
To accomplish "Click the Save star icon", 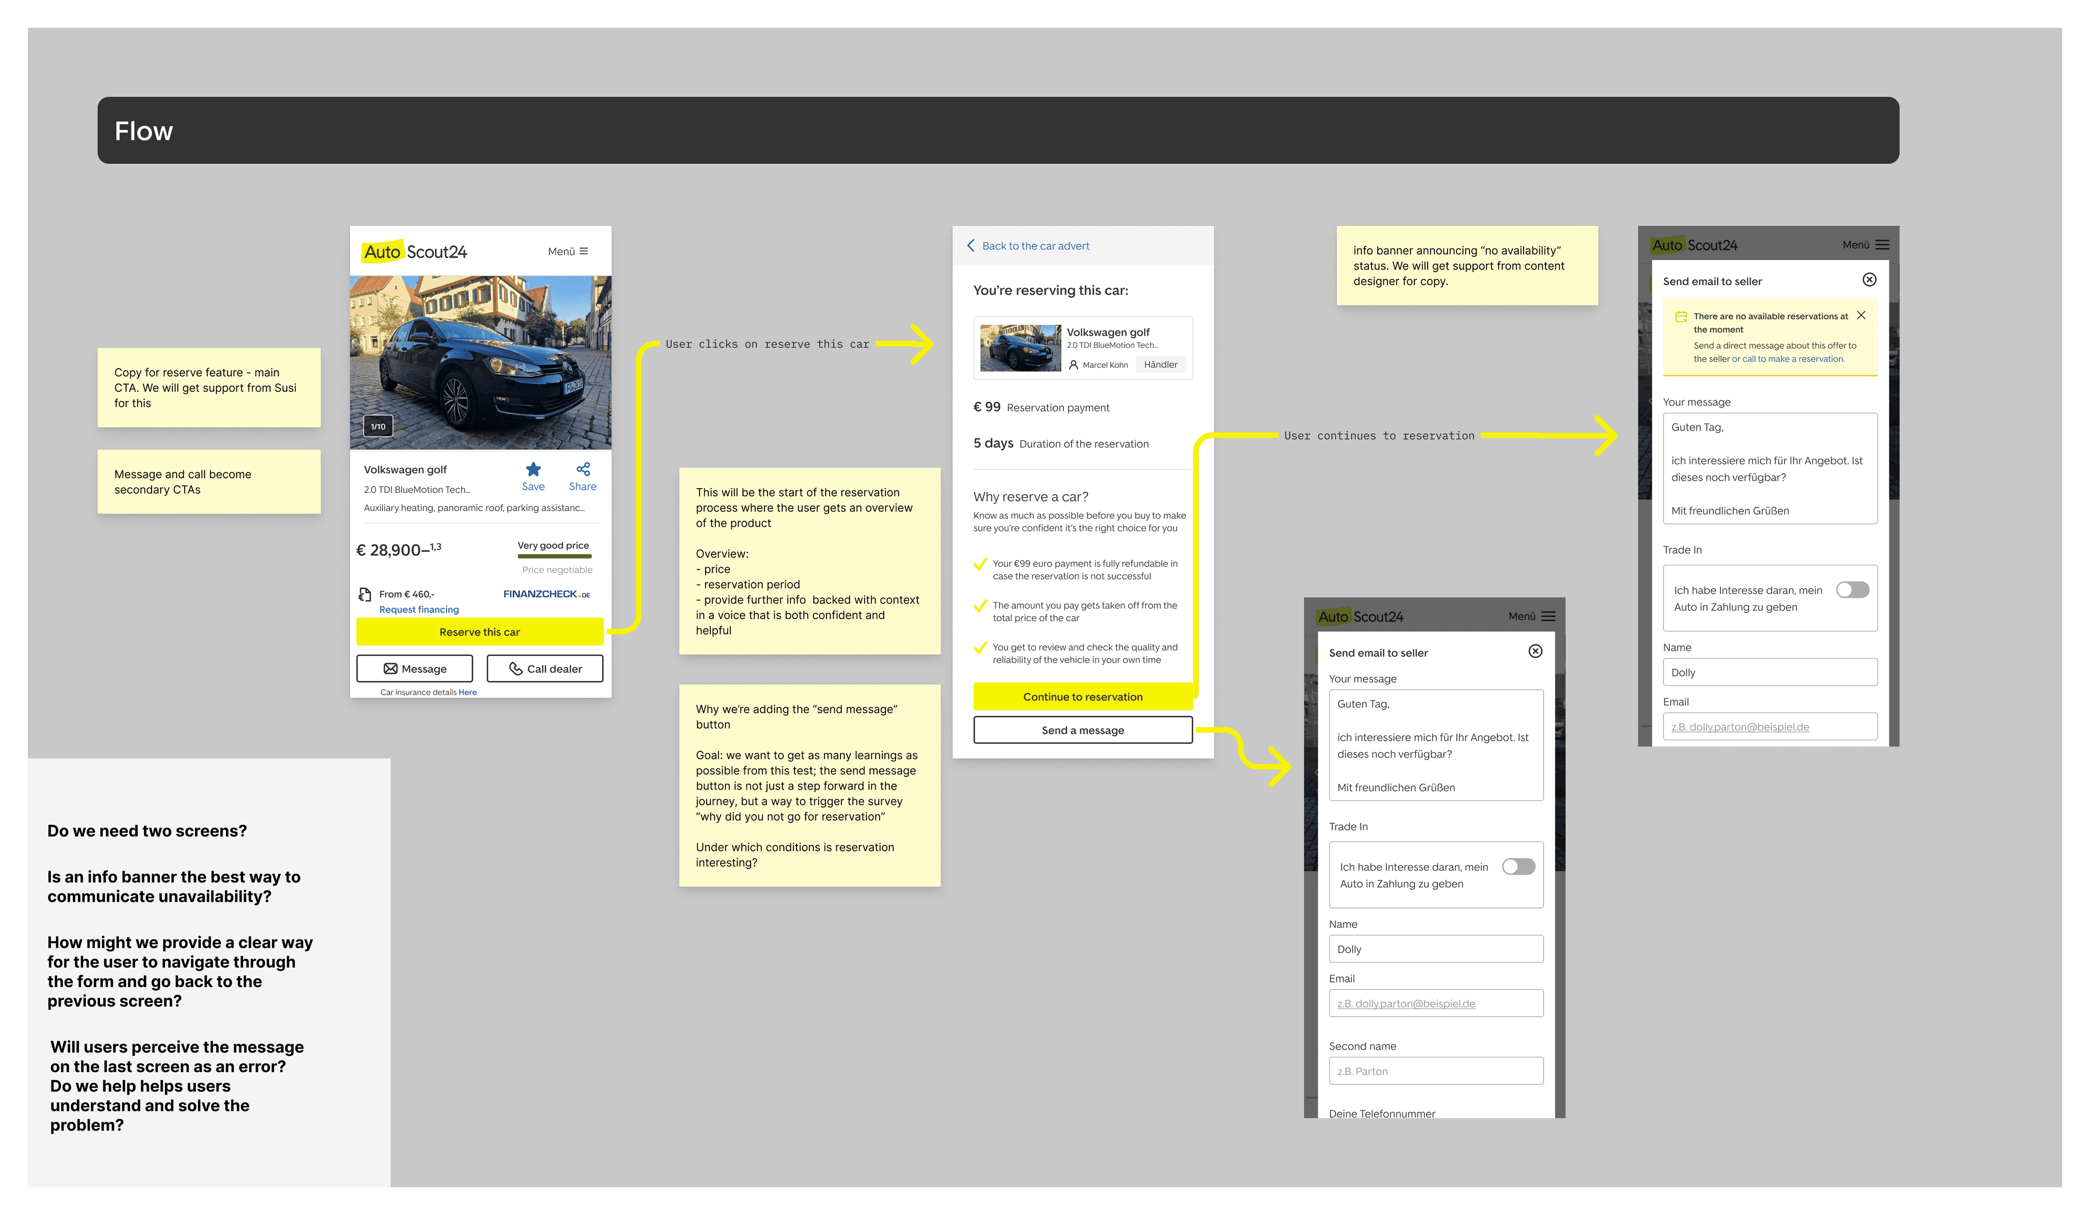I will click(533, 469).
